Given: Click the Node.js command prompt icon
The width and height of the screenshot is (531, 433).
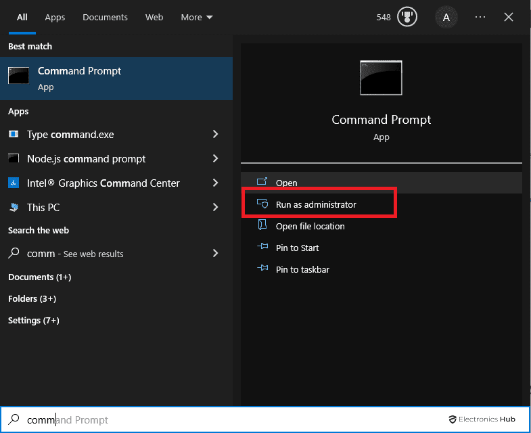Looking at the screenshot, I should click(14, 158).
